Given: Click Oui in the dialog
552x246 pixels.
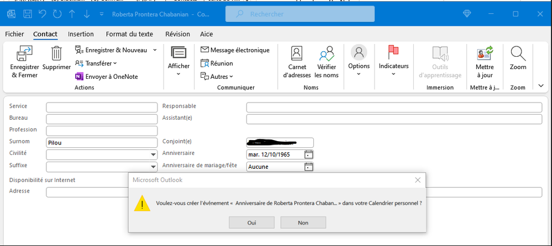Looking at the screenshot, I should tap(252, 222).
